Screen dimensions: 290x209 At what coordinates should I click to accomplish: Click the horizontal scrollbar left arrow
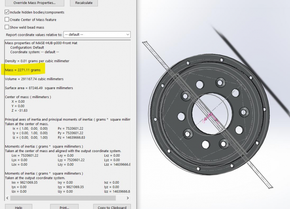click(7, 198)
